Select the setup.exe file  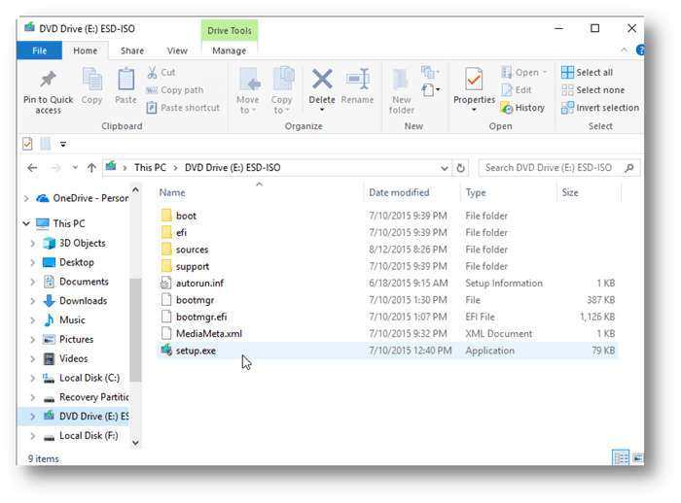click(387, 351)
